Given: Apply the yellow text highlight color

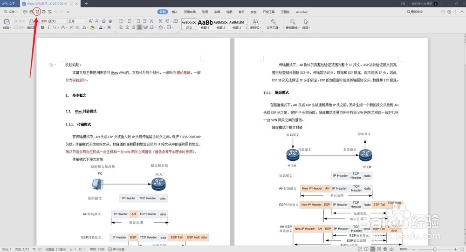Looking at the screenshot, I should [x=92, y=27].
